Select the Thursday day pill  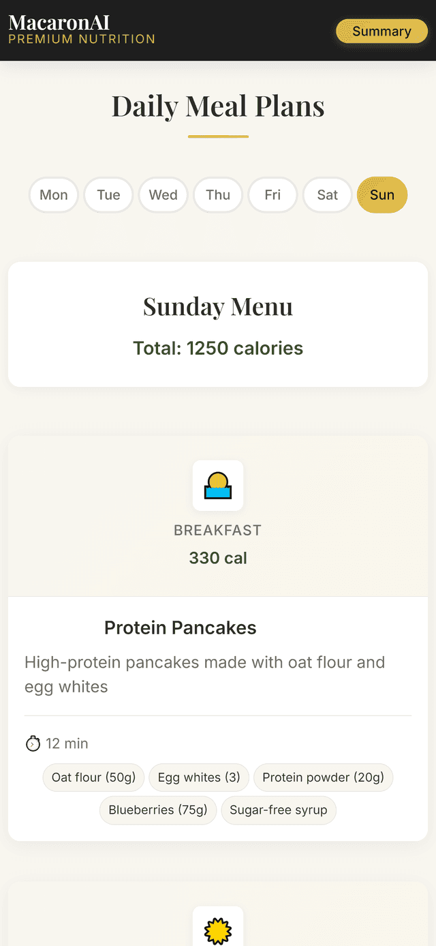[x=217, y=194]
